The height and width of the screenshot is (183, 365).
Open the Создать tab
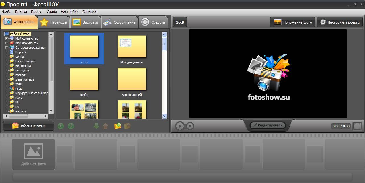153,22
